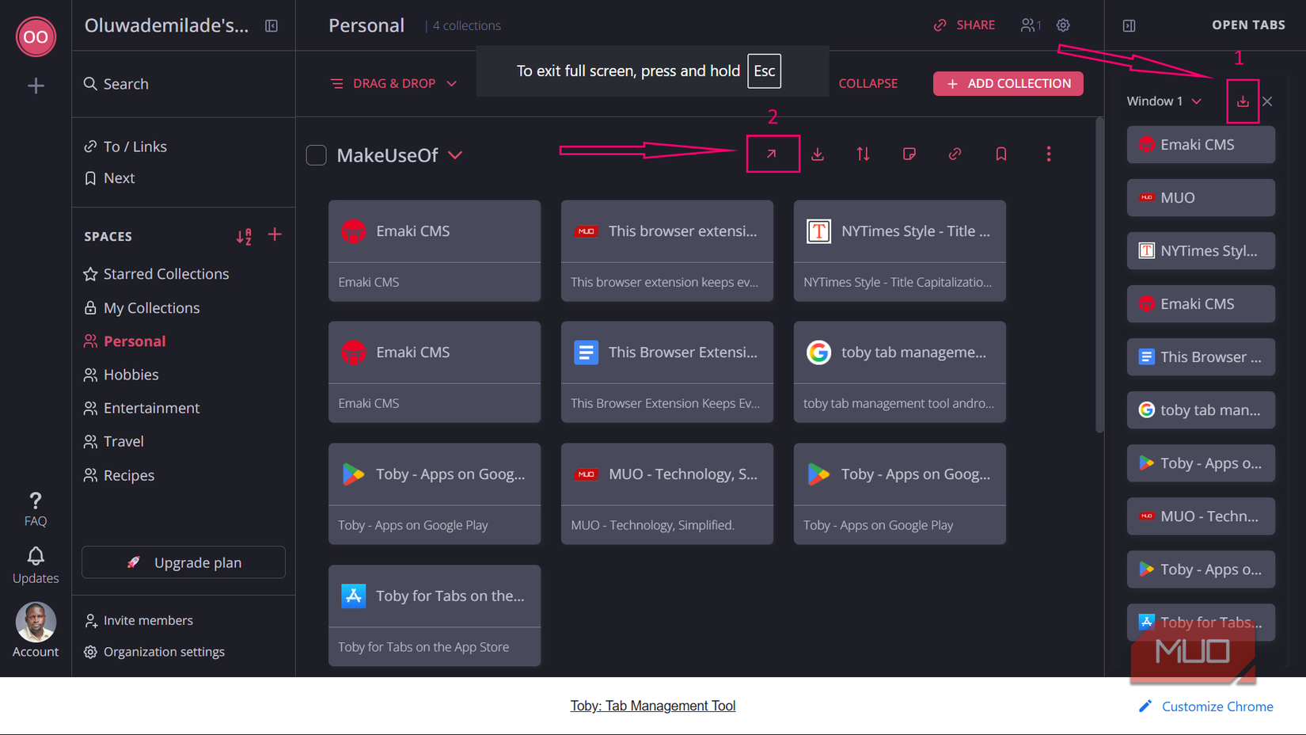The width and height of the screenshot is (1306, 735).
Task: Open the Toby: Tab Management Tool link
Action: (x=653, y=705)
